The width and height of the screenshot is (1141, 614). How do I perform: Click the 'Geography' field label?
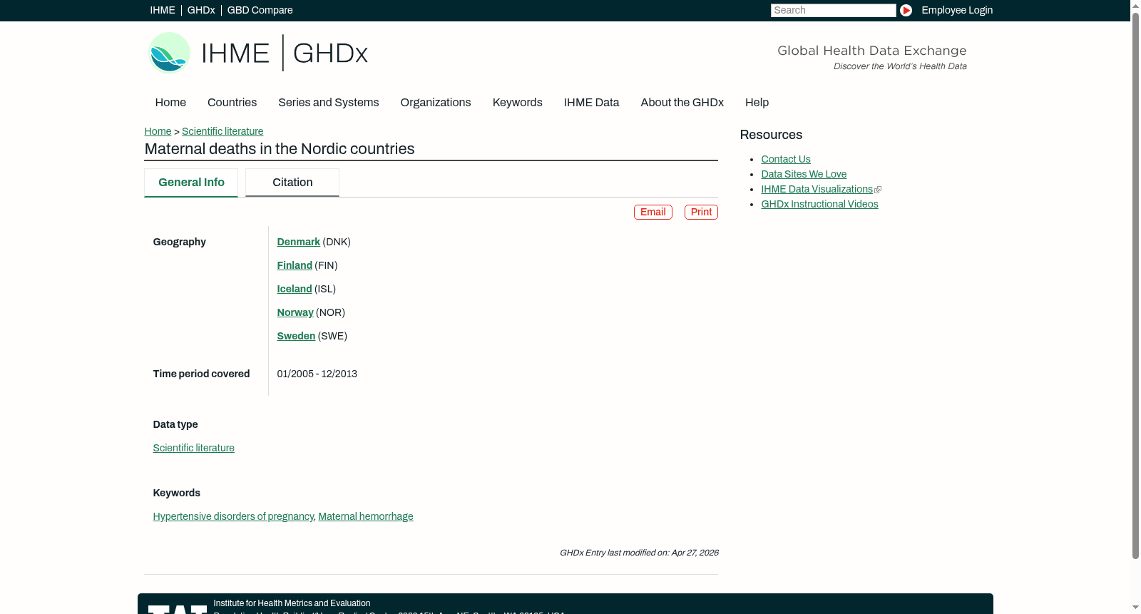(180, 242)
